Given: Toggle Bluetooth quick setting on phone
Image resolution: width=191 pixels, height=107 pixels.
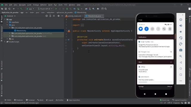Looking at the screenshot, I should 147,29.
